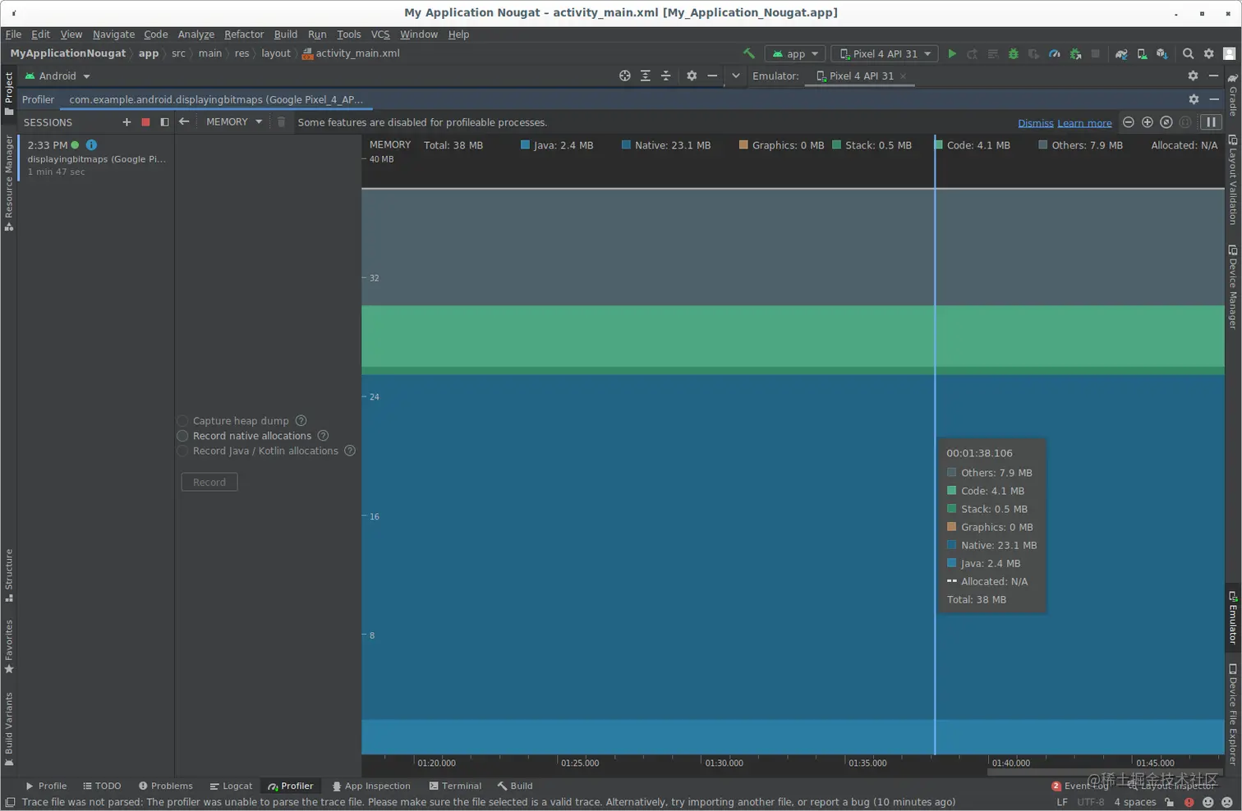Open the Problems tool window
Viewport: 1242px width, 811px height.
tap(165, 786)
